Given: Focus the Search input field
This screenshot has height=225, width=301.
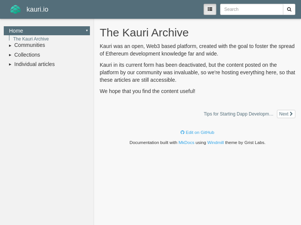Looking at the screenshot, I should click(251, 9).
